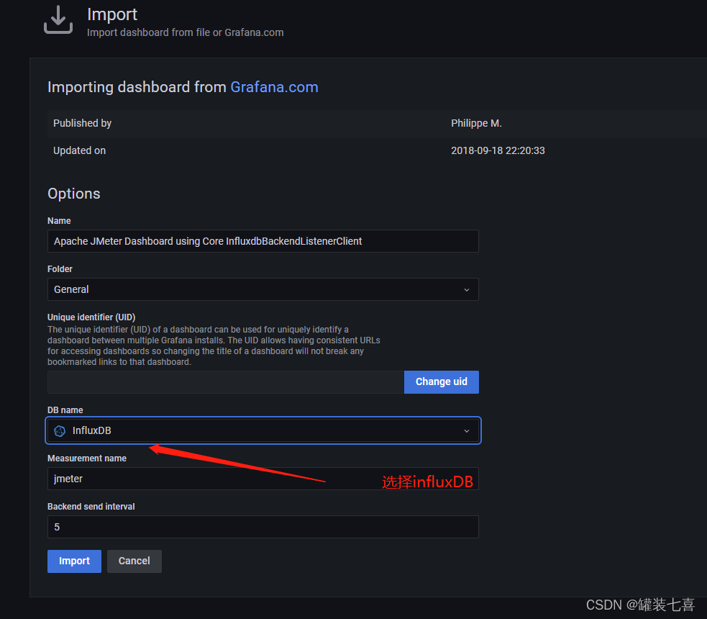Click the Cancel button
707x619 pixels.
134,561
